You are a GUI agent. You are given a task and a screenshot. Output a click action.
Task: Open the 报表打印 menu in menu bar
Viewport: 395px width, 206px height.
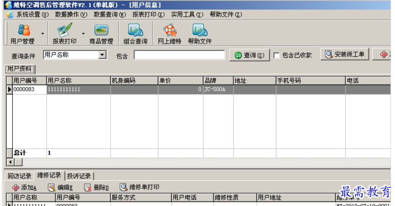tap(148, 14)
